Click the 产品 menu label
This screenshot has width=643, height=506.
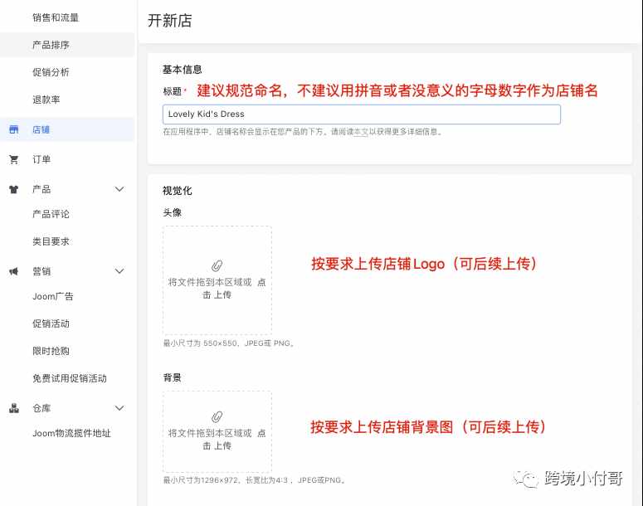click(41, 189)
